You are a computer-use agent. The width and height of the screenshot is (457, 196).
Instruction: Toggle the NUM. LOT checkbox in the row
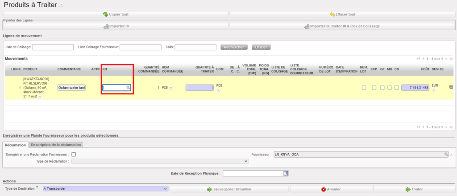coord(364,88)
